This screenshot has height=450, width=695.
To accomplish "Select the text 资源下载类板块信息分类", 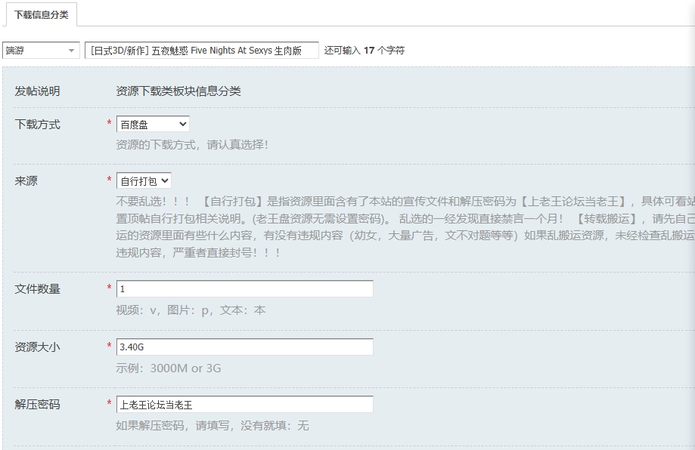I will (x=178, y=91).
